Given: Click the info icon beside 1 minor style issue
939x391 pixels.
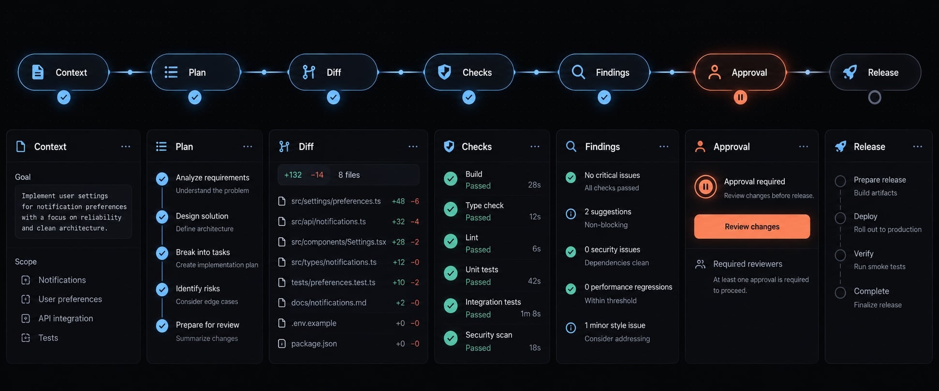Looking at the screenshot, I should pos(571,328).
